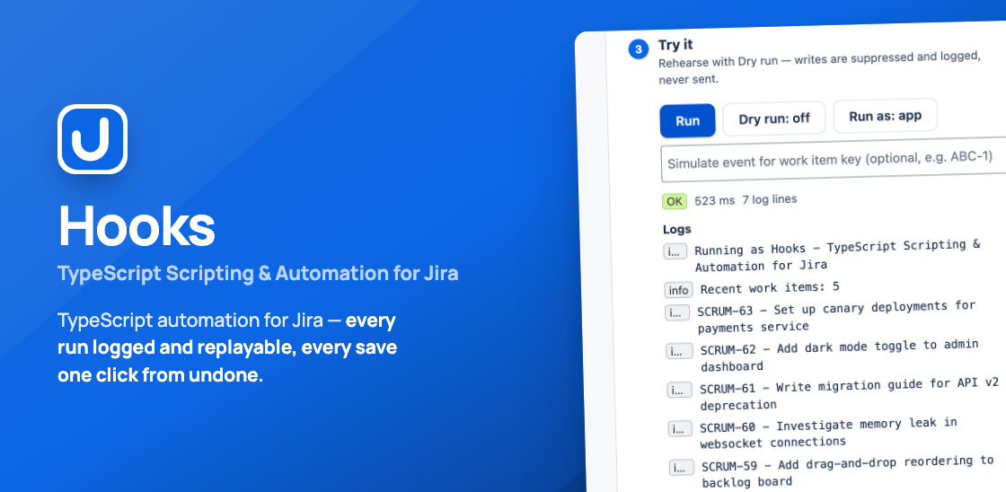
Task: Click the log badge beside Running as Hooks
Action: click(x=675, y=251)
